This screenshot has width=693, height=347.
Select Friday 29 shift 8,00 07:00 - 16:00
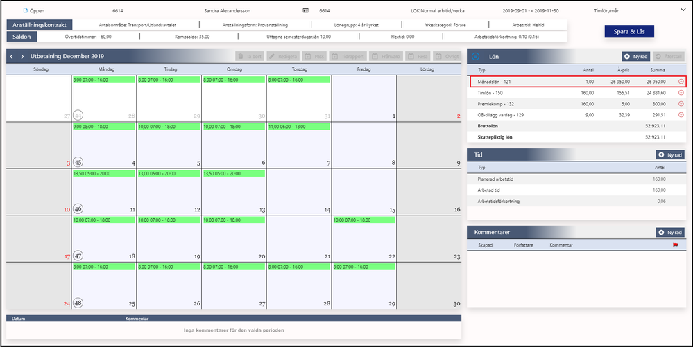363,267
